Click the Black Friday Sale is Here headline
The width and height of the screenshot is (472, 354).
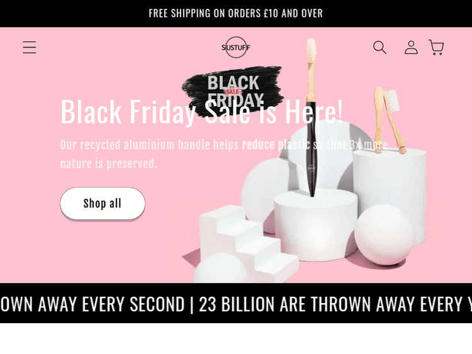click(201, 111)
